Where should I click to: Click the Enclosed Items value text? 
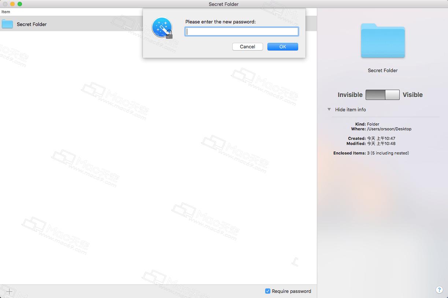click(388, 153)
